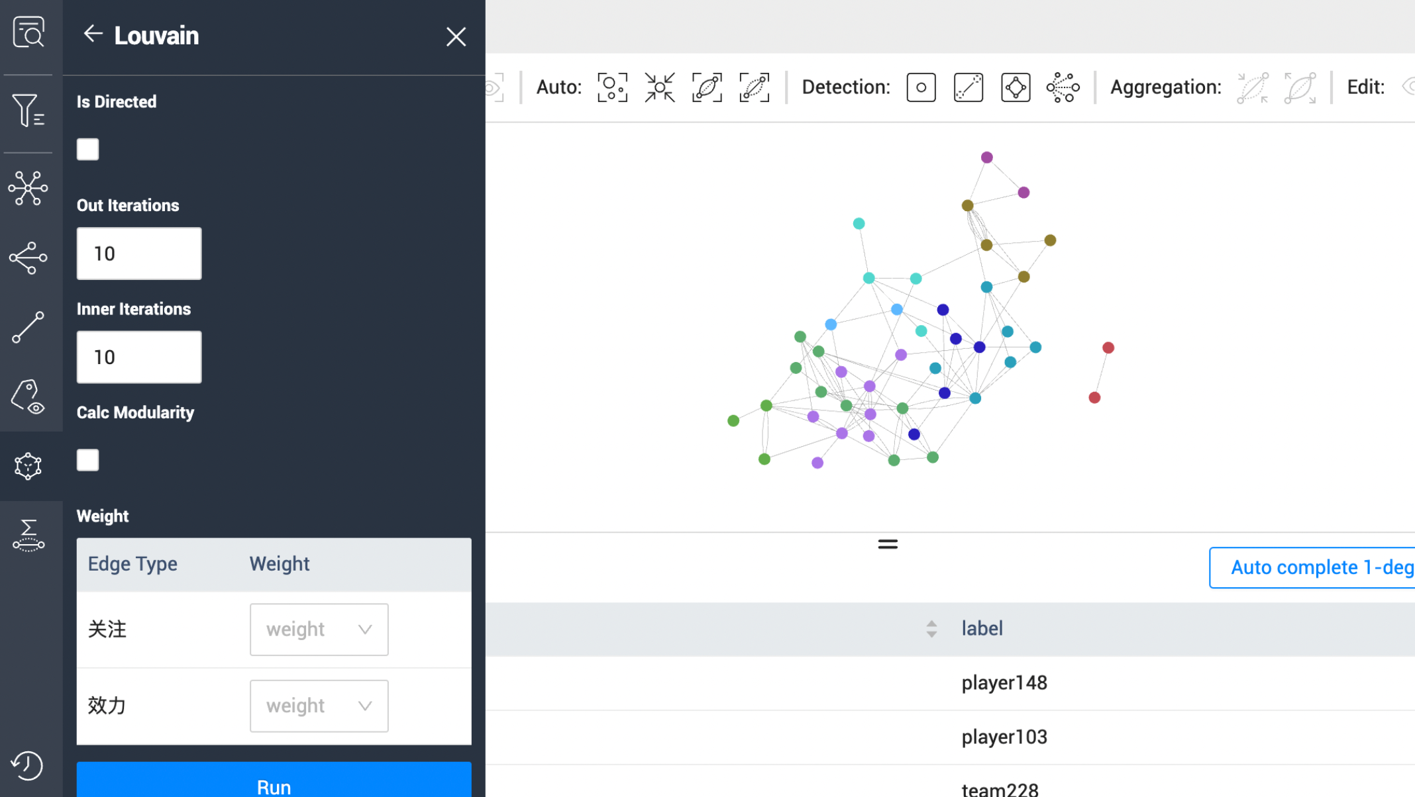This screenshot has height=797, width=1415.
Task: Open the weight dropdown for 关注 edge type
Action: (319, 630)
